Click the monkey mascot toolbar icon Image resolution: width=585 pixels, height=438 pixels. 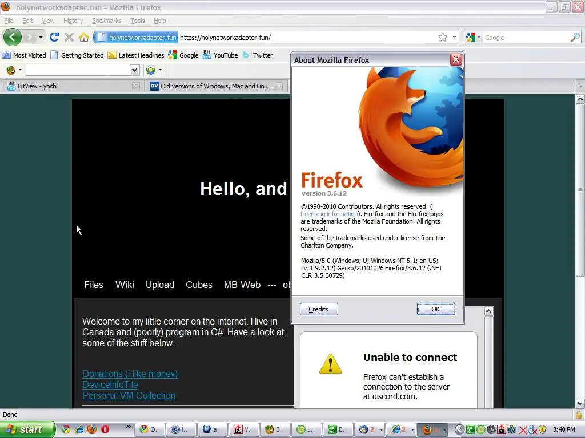click(11, 70)
